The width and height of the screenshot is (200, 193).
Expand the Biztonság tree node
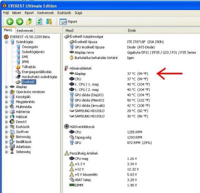[6, 137]
